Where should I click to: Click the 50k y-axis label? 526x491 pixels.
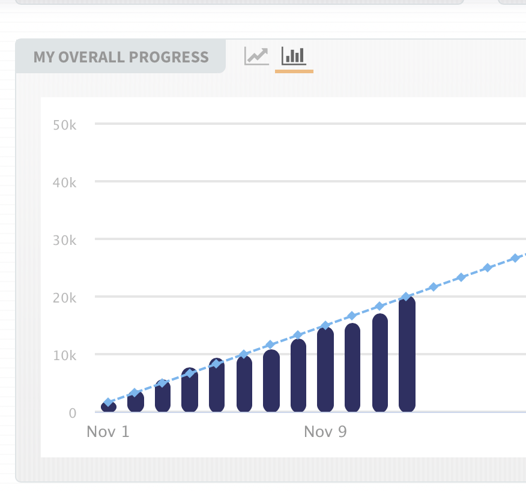[64, 125]
